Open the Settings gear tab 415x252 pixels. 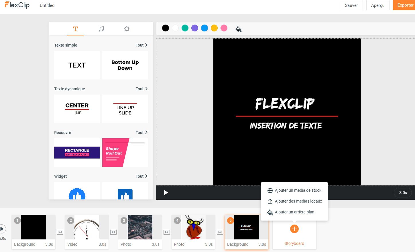point(127,29)
